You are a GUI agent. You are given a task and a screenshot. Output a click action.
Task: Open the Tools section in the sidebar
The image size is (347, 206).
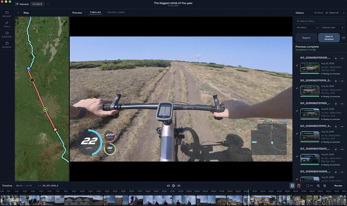pos(7,24)
